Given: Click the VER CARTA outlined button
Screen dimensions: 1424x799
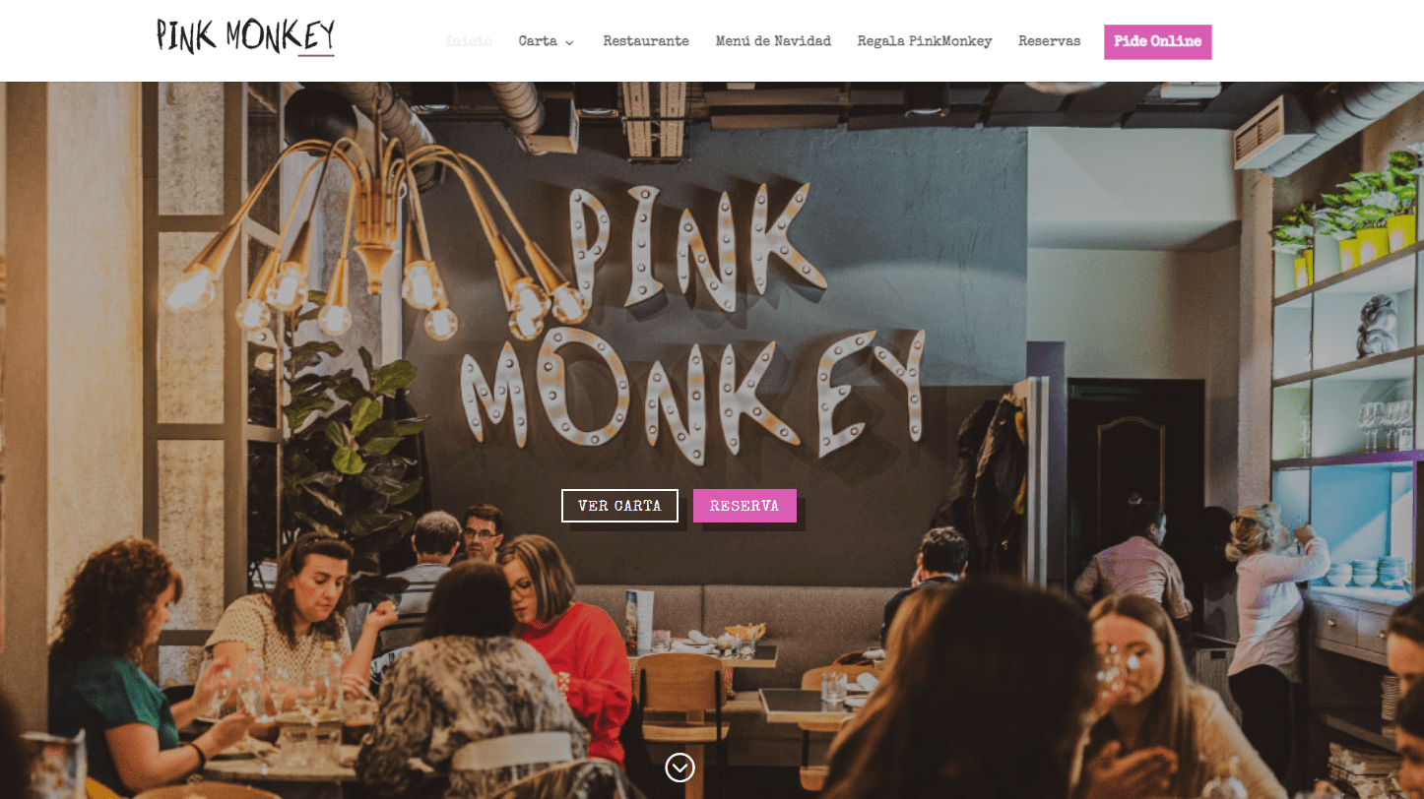Looking at the screenshot, I should click(619, 506).
